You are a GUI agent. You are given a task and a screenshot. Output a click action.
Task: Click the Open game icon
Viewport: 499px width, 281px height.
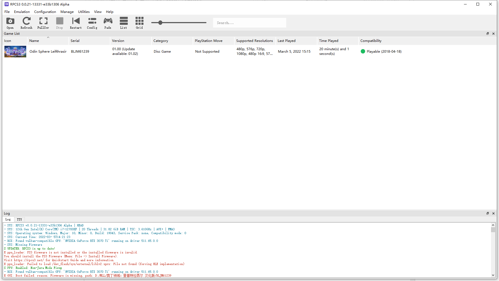pos(10,23)
